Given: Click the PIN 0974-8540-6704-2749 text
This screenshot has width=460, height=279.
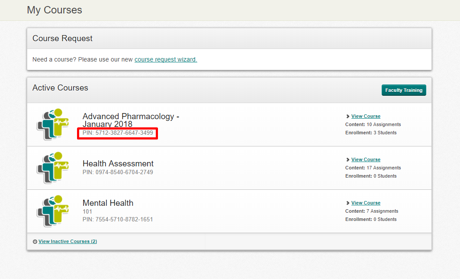Looking at the screenshot, I should coord(118,172).
